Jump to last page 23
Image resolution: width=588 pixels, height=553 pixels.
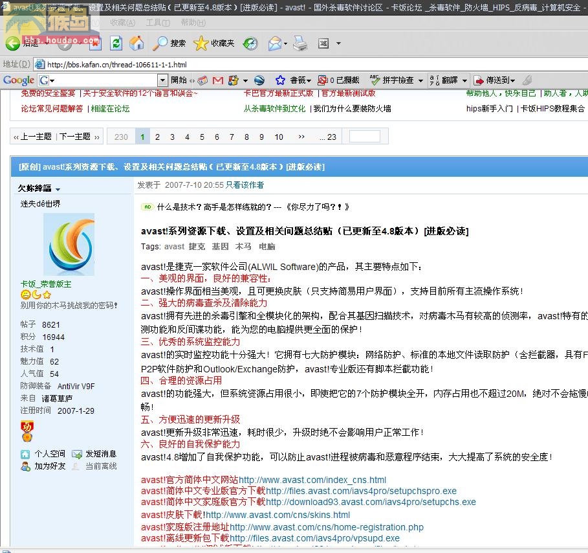point(328,137)
